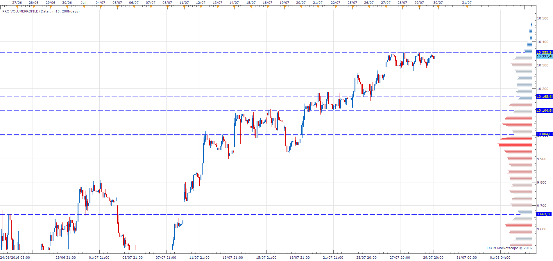Screen dimensions: 553x261
Task: Click the current price tag 10 337,40
Action: (x=545, y=56)
